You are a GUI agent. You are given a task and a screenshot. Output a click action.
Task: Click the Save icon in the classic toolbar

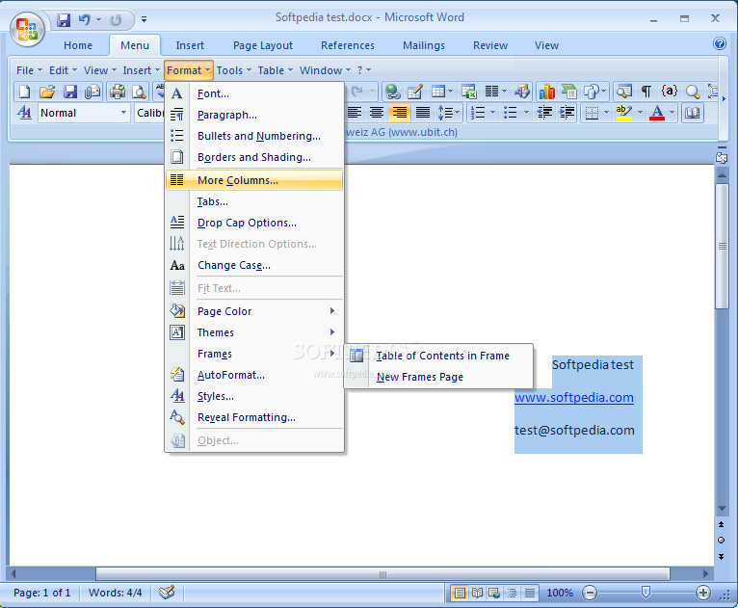(69, 92)
